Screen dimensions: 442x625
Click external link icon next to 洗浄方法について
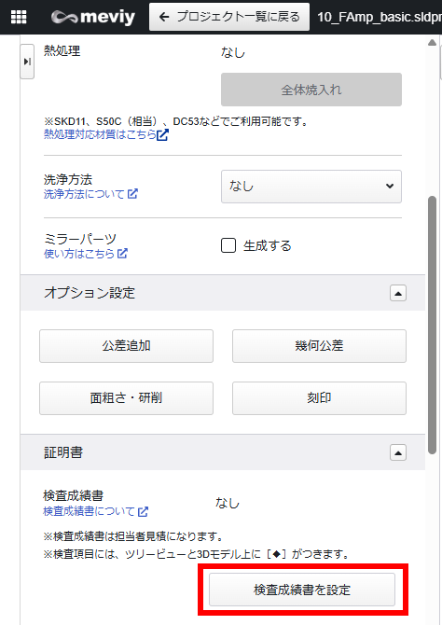pyautogui.click(x=132, y=194)
